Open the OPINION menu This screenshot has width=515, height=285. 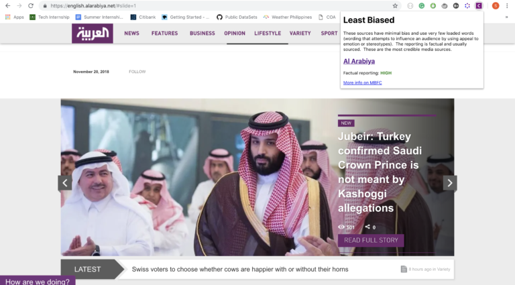click(x=235, y=33)
